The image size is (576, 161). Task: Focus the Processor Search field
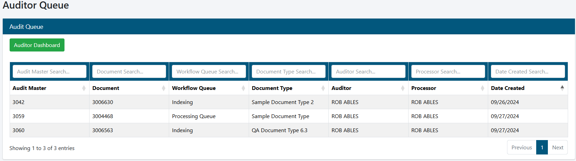pyautogui.click(x=448, y=71)
